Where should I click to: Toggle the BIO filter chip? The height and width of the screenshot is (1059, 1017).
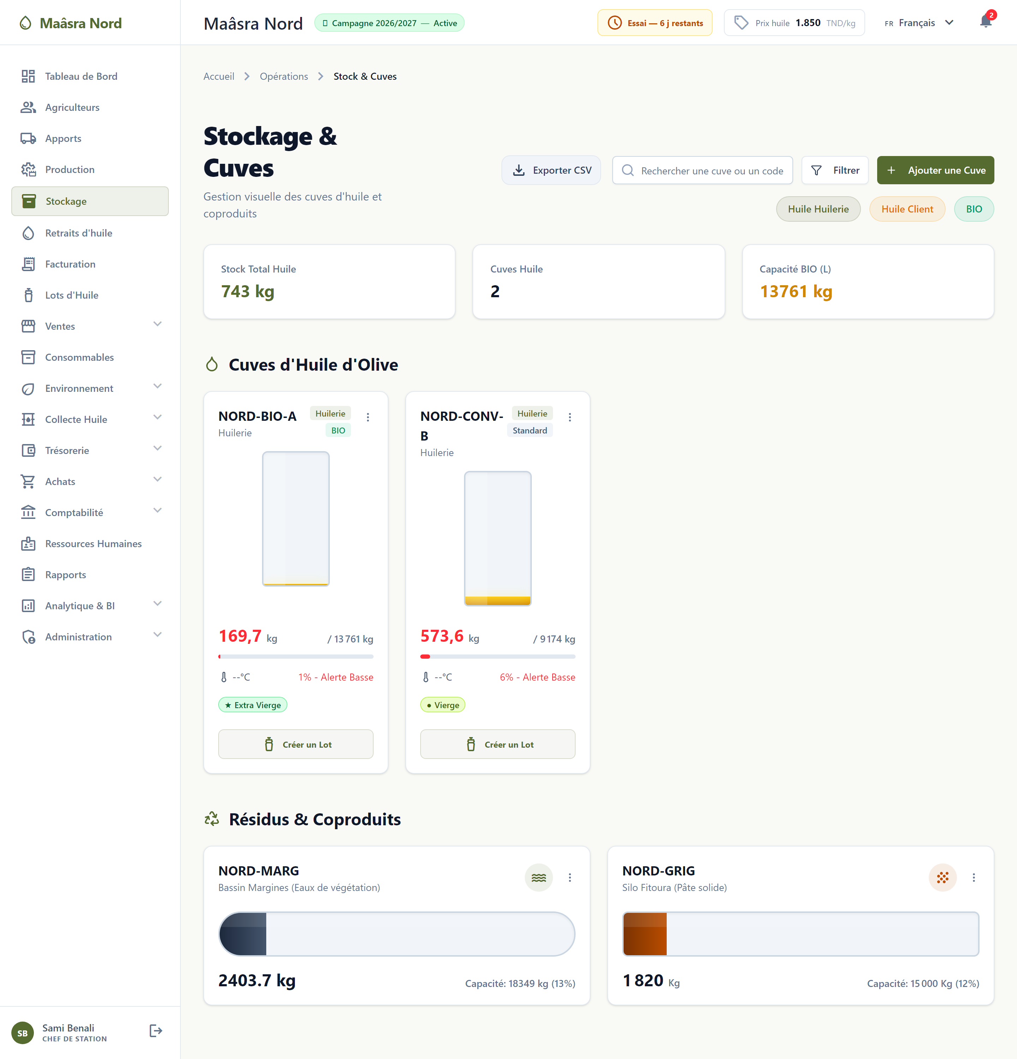974,209
